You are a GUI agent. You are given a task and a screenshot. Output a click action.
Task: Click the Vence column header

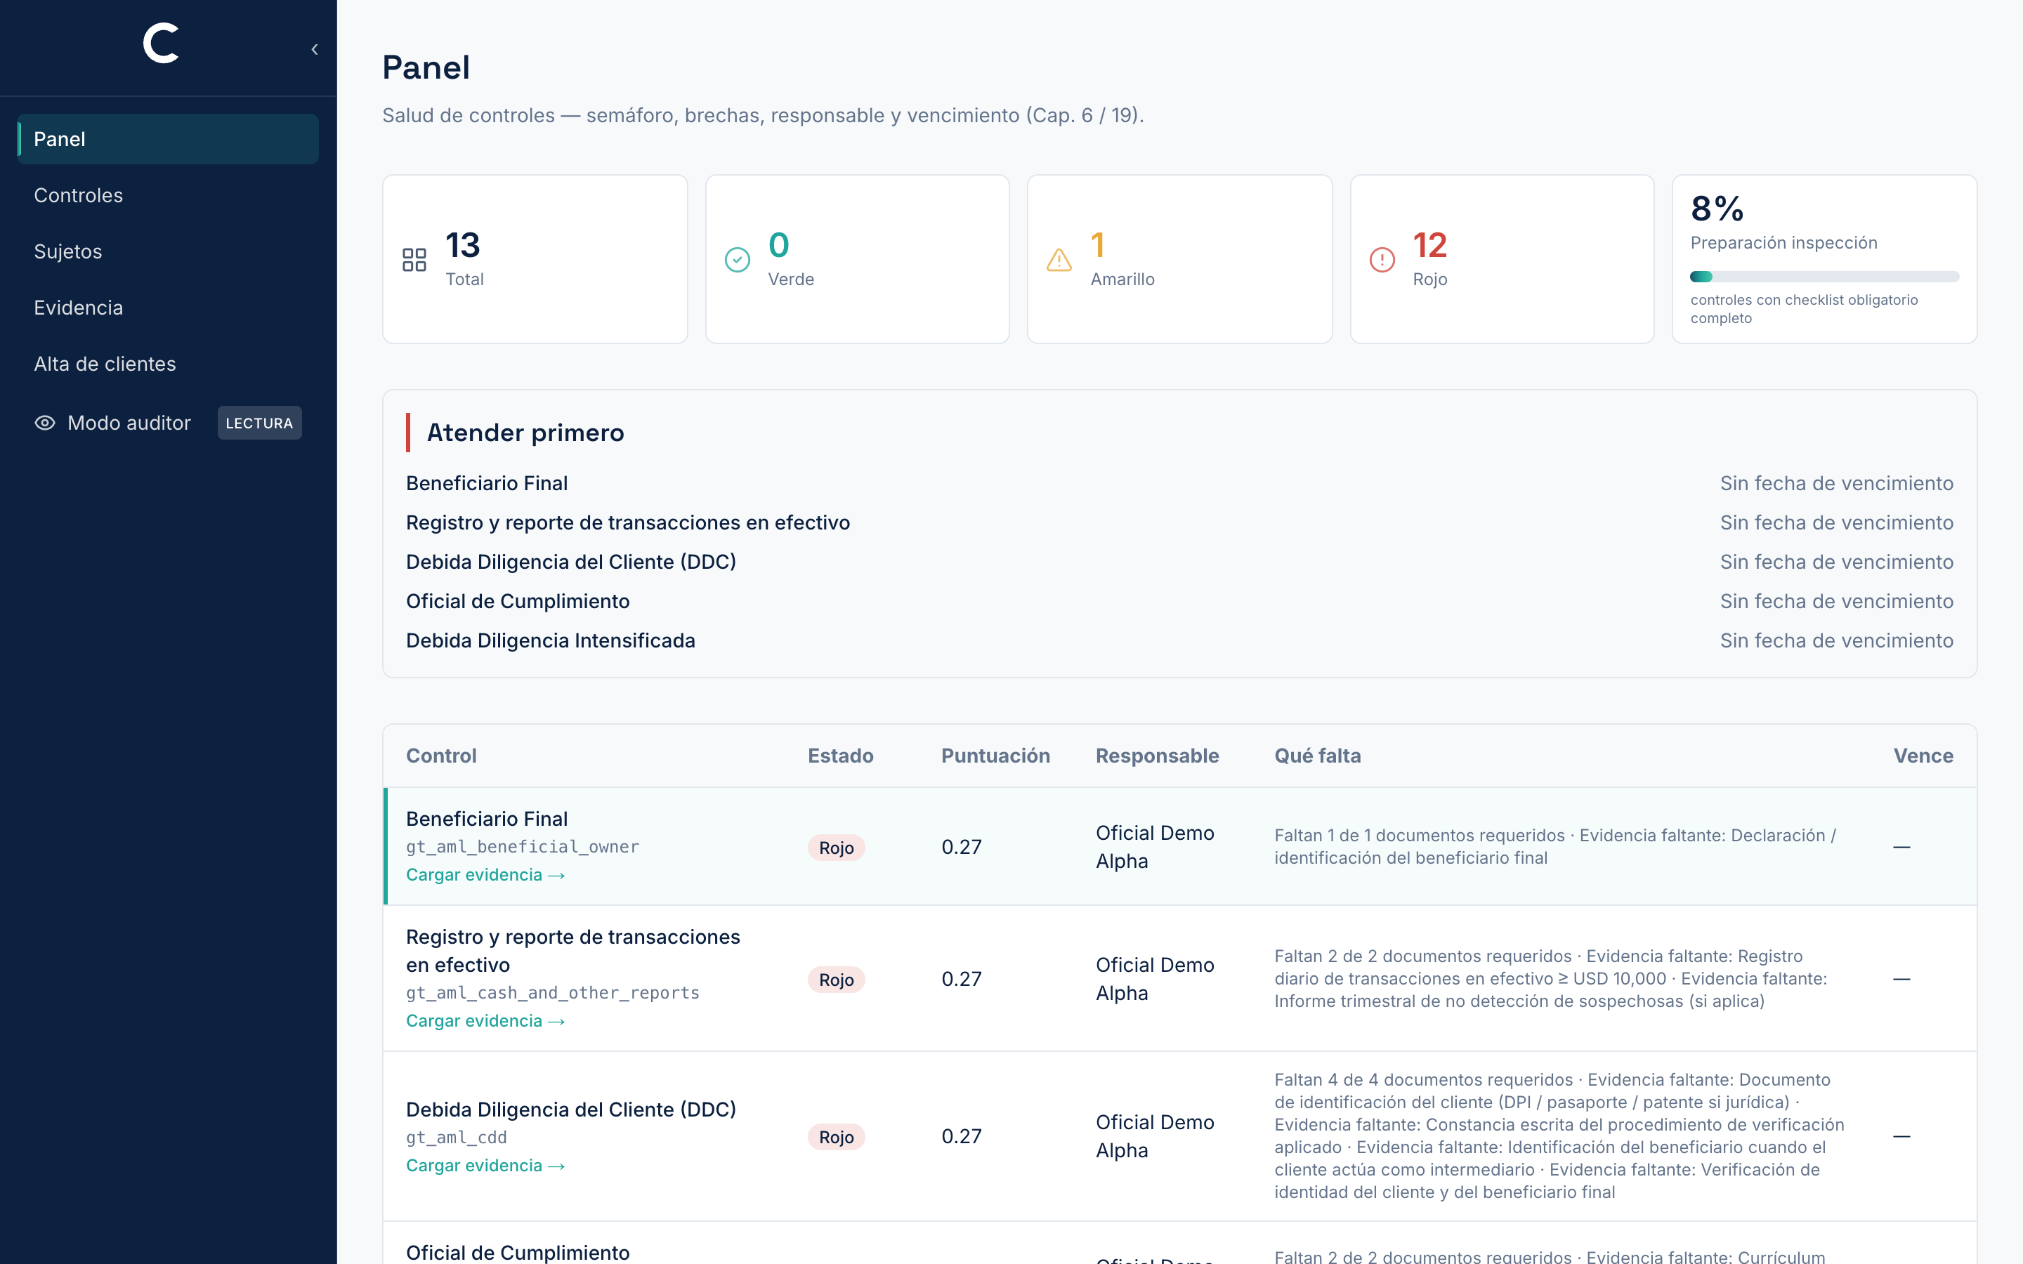[1923, 756]
